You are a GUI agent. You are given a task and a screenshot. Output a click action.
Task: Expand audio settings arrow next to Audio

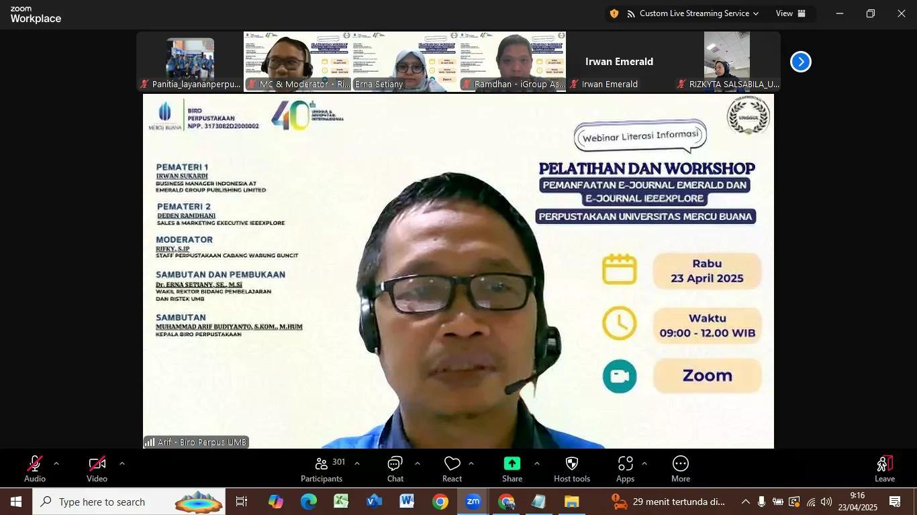pyautogui.click(x=56, y=463)
